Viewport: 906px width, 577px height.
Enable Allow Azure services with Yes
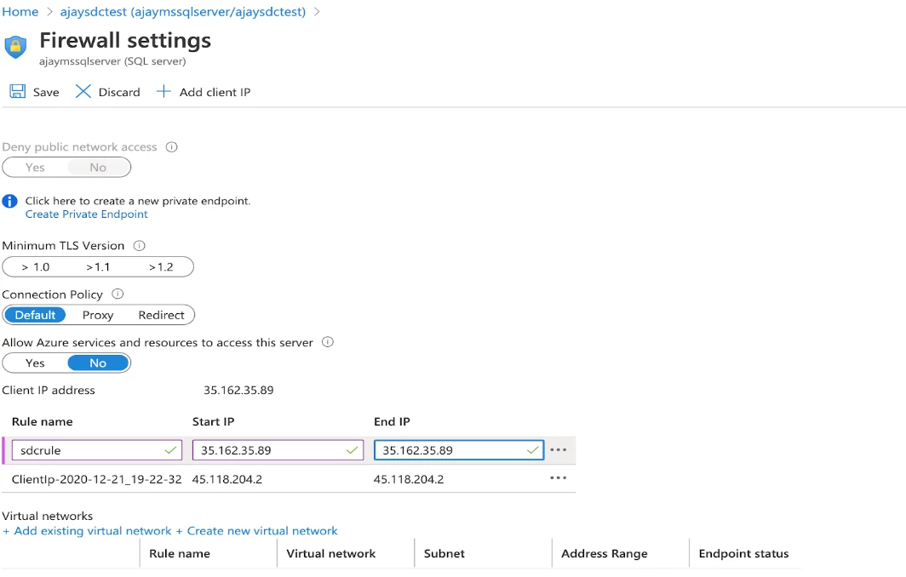point(34,363)
